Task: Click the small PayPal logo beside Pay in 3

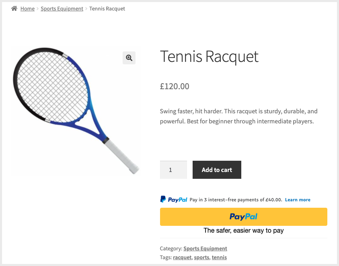Action: (174, 199)
